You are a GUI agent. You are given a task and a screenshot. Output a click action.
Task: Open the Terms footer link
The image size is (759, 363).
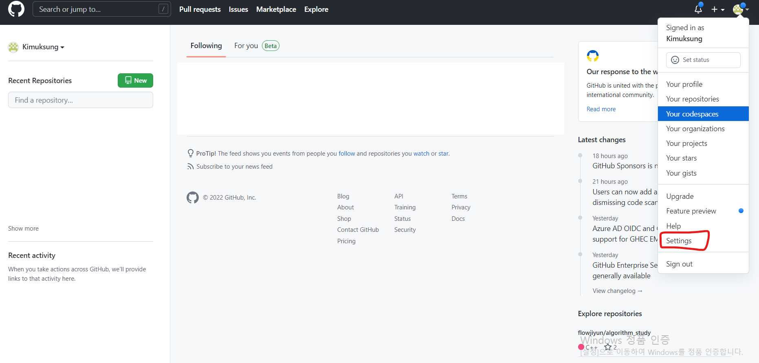coord(459,196)
